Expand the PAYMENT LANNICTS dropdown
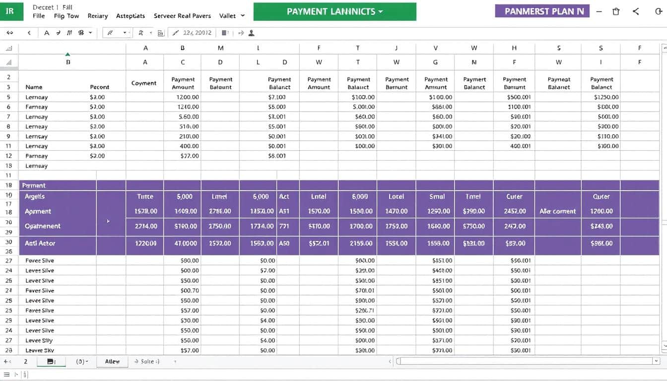 (335, 11)
